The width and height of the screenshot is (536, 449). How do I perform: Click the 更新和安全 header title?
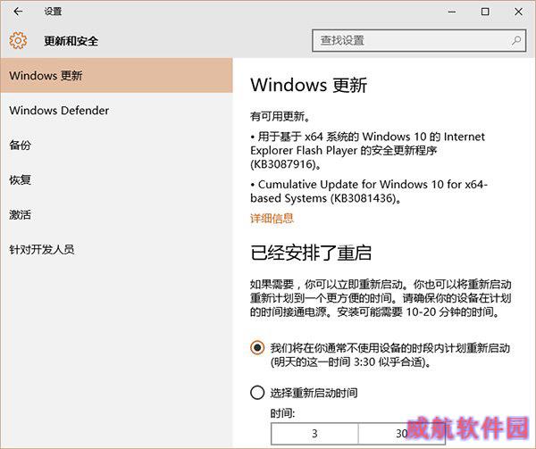(71, 41)
